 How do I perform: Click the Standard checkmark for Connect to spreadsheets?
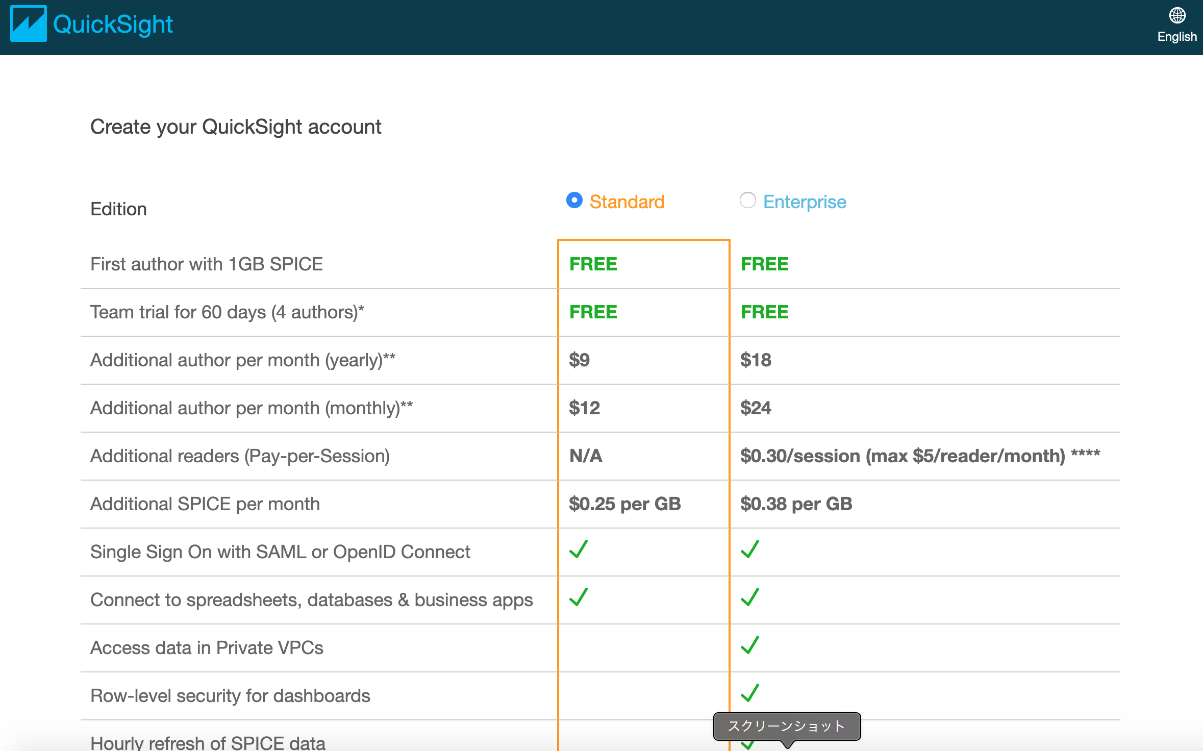579,597
